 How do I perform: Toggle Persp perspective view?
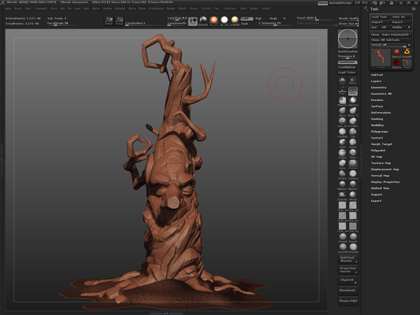tap(353, 91)
